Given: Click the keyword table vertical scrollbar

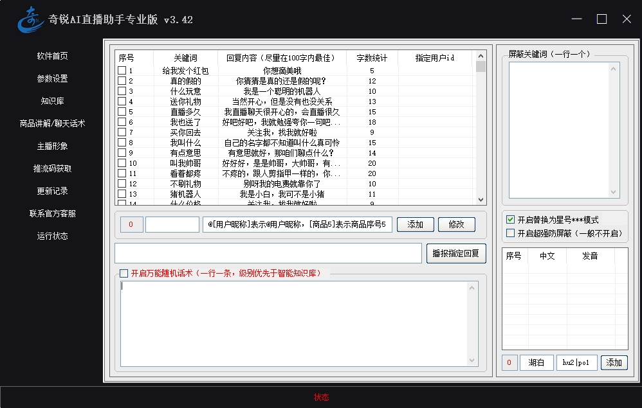Looking at the screenshot, I should pos(481,129).
